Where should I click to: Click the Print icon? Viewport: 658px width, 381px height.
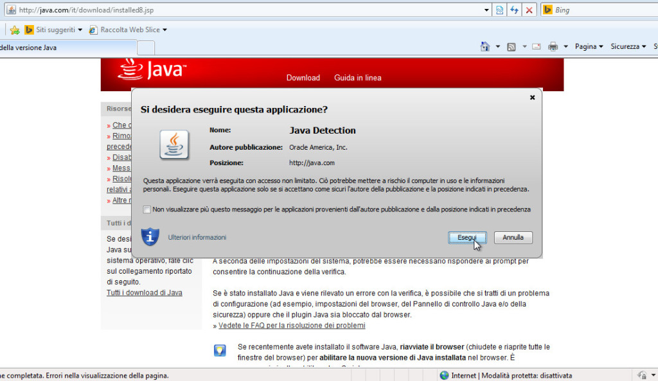[x=553, y=46]
